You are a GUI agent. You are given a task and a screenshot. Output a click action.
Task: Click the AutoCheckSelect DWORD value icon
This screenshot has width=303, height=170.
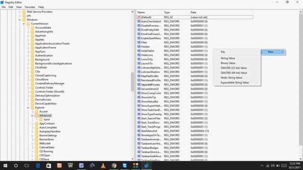tap(139, 21)
